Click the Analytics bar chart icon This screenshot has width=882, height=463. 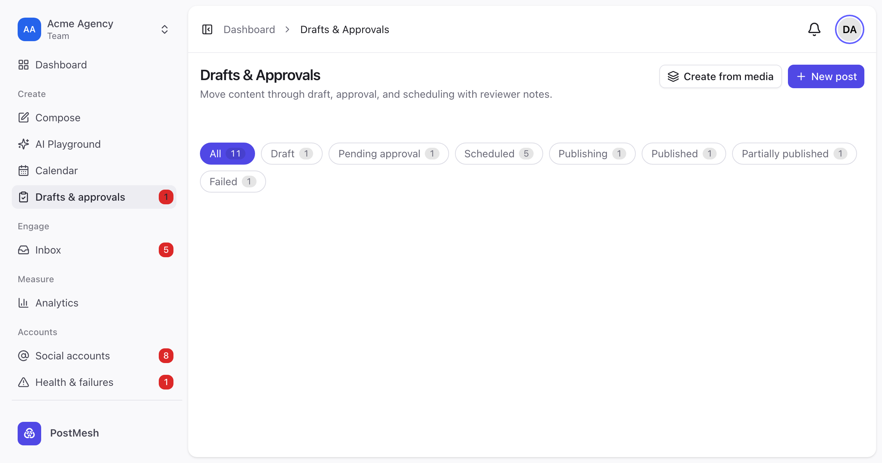point(24,303)
